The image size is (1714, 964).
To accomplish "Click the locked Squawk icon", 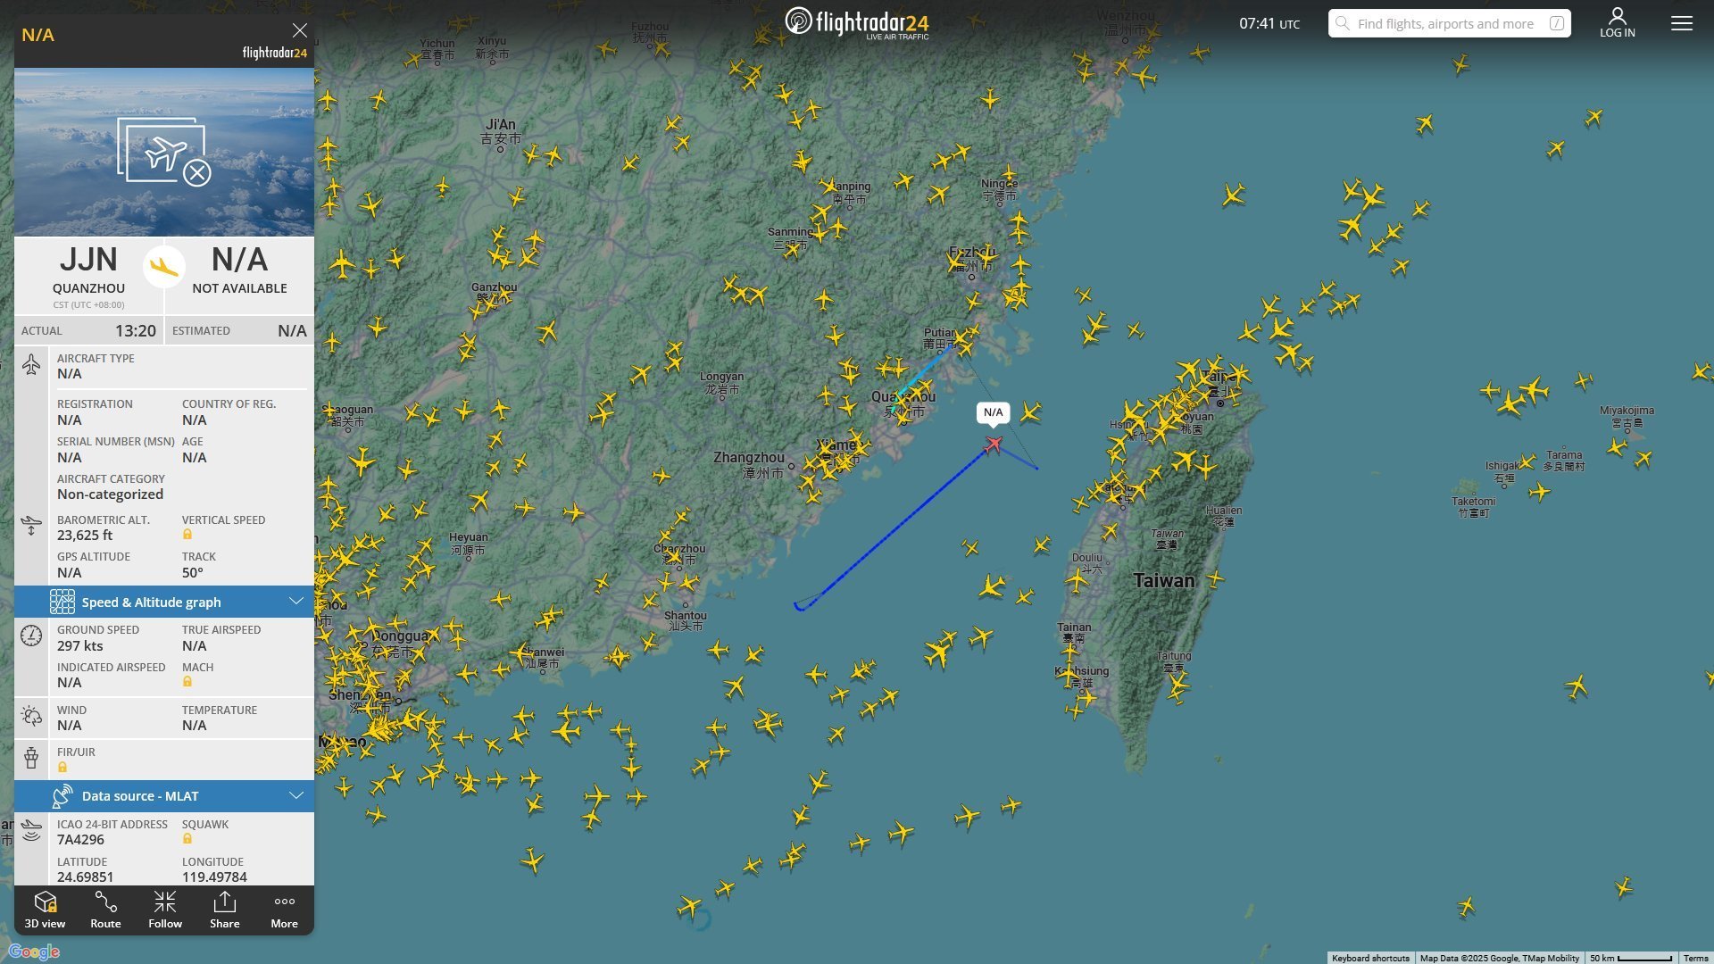I will coord(187,839).
